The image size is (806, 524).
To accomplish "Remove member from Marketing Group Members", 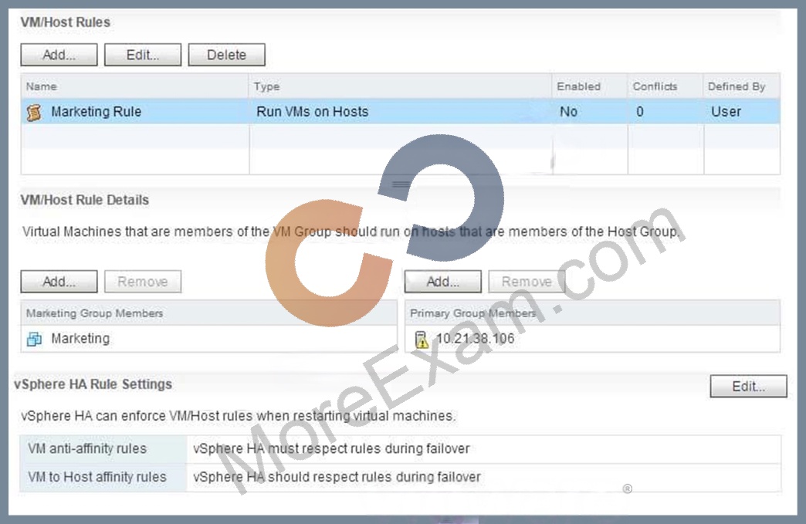I will click(143, 282).
